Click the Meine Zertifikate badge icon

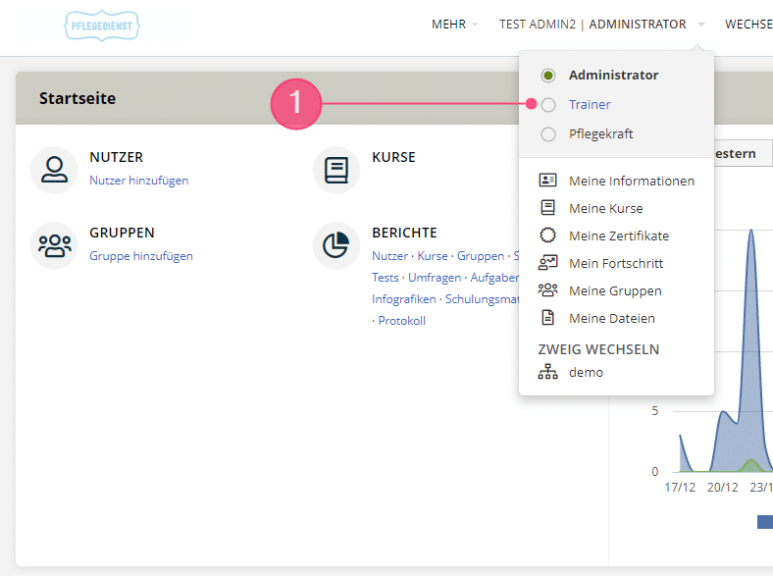547,236
